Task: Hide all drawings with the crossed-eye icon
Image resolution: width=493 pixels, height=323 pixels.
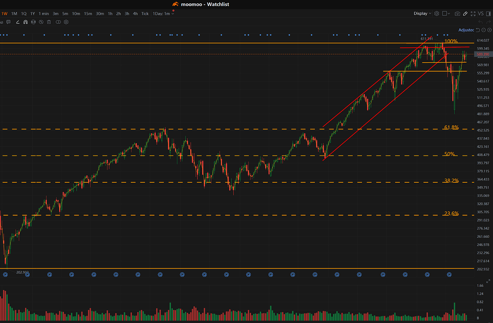Action: pos(41,22)
